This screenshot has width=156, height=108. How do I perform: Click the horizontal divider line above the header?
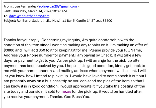click(75, 2)
